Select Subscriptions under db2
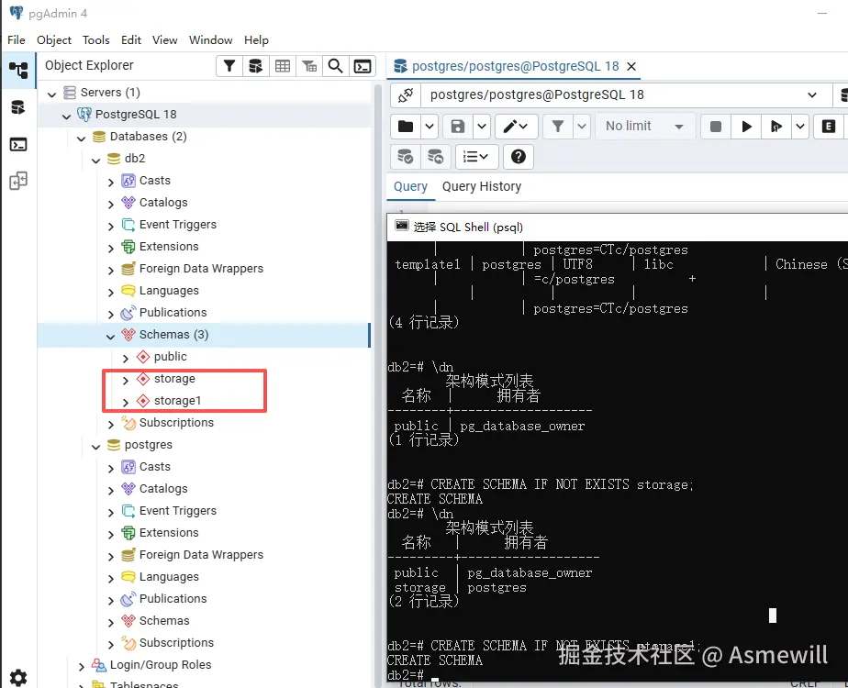The image size is (848, 688). click(176, 423)
